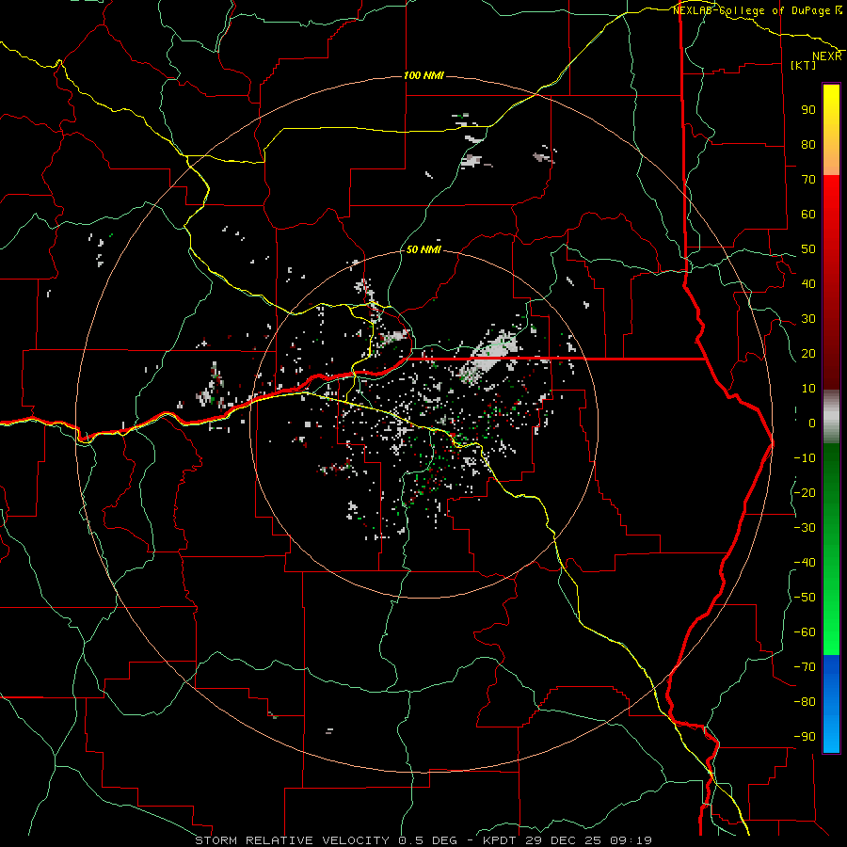Select the -10 knot scale label
The height and width of the screenshot is (847, 847).
point(805,458)
